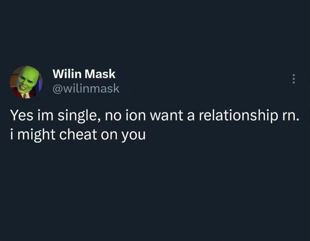Viewport: 310px width, 241px height.
Task: Click the green mask face in the avatar
Action: [x=26, y=79]
